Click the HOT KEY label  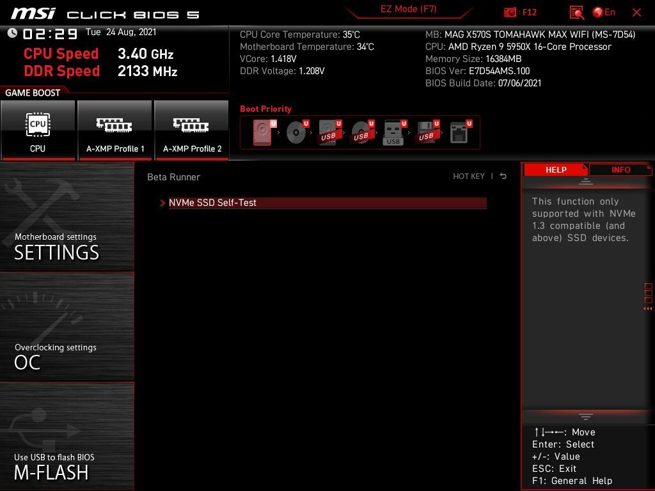tap(469, 176)
